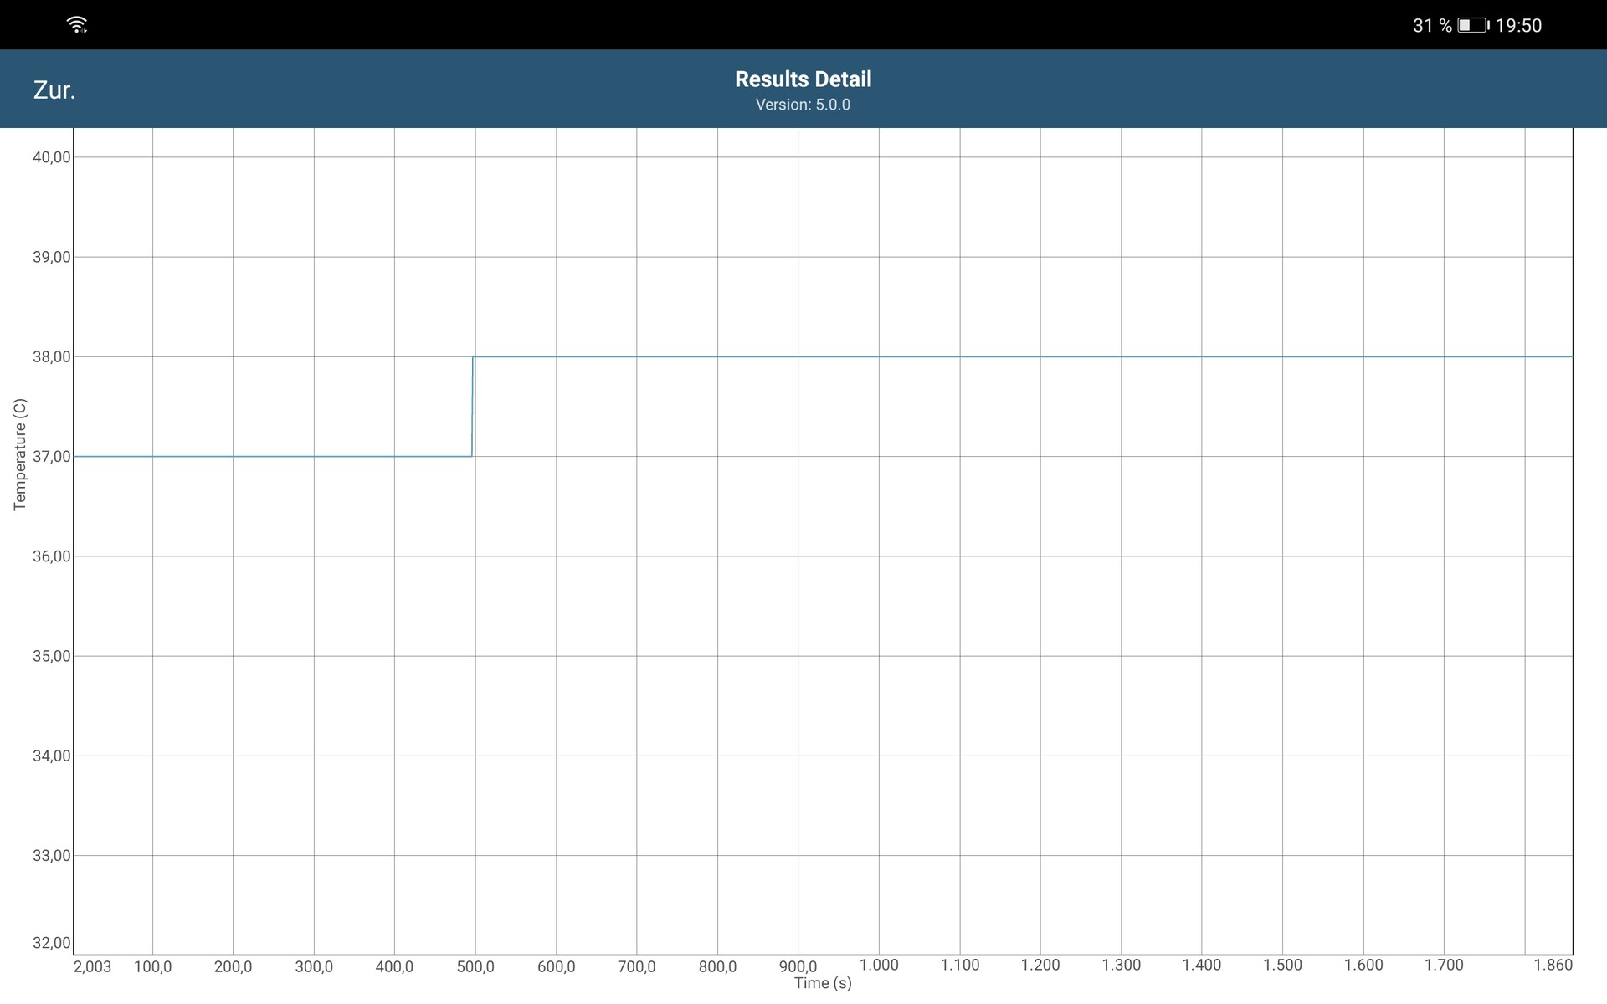Screen dimensions: 1607x1004
Task: Click the Wi-Fi status icon
Action: [x=77, y=25]
